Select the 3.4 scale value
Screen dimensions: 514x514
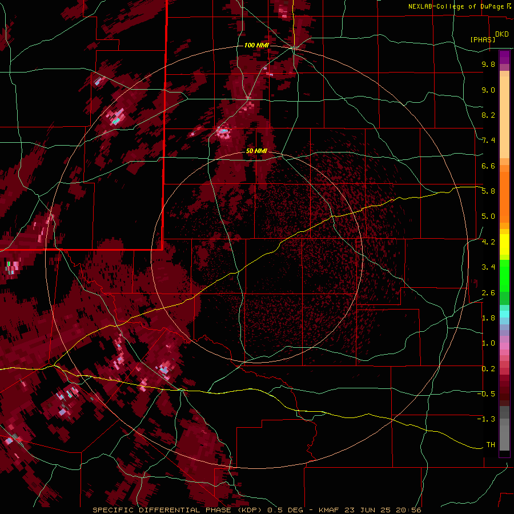point(488,267)
